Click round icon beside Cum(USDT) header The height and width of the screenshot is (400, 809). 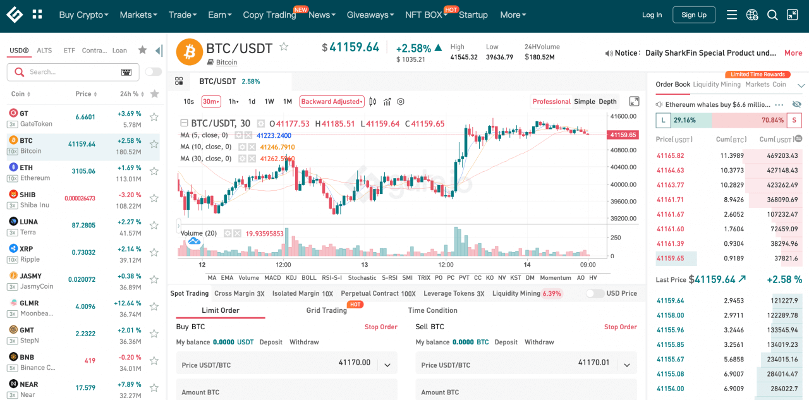tap(798, 138)
